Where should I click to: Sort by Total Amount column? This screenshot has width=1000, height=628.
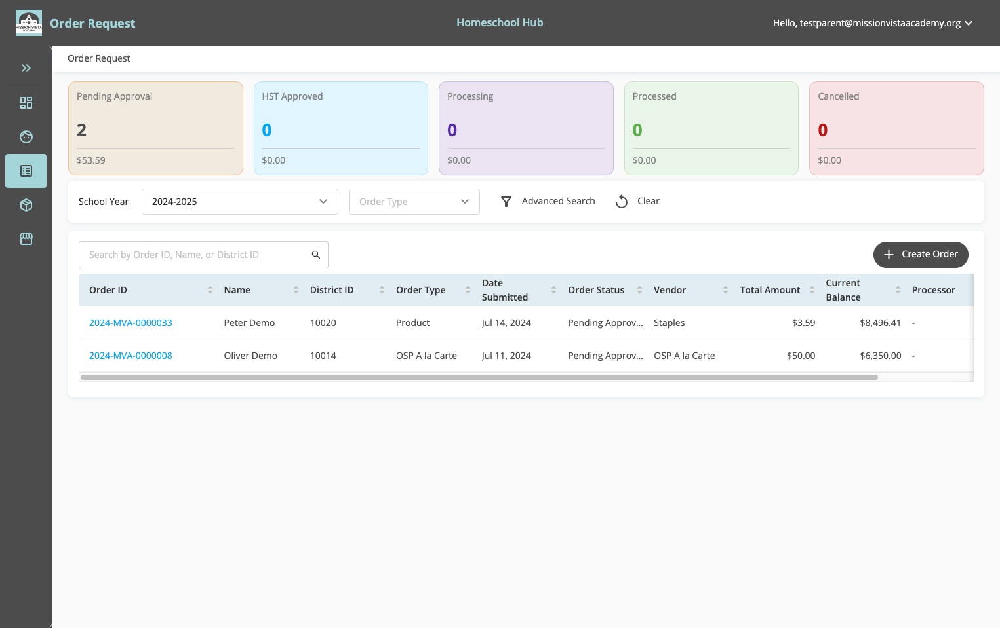[812, 290]
